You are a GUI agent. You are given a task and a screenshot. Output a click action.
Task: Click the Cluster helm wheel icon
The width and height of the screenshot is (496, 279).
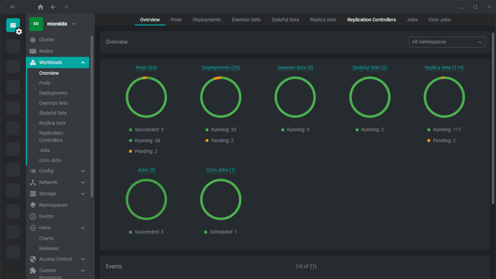coord(33,40)
